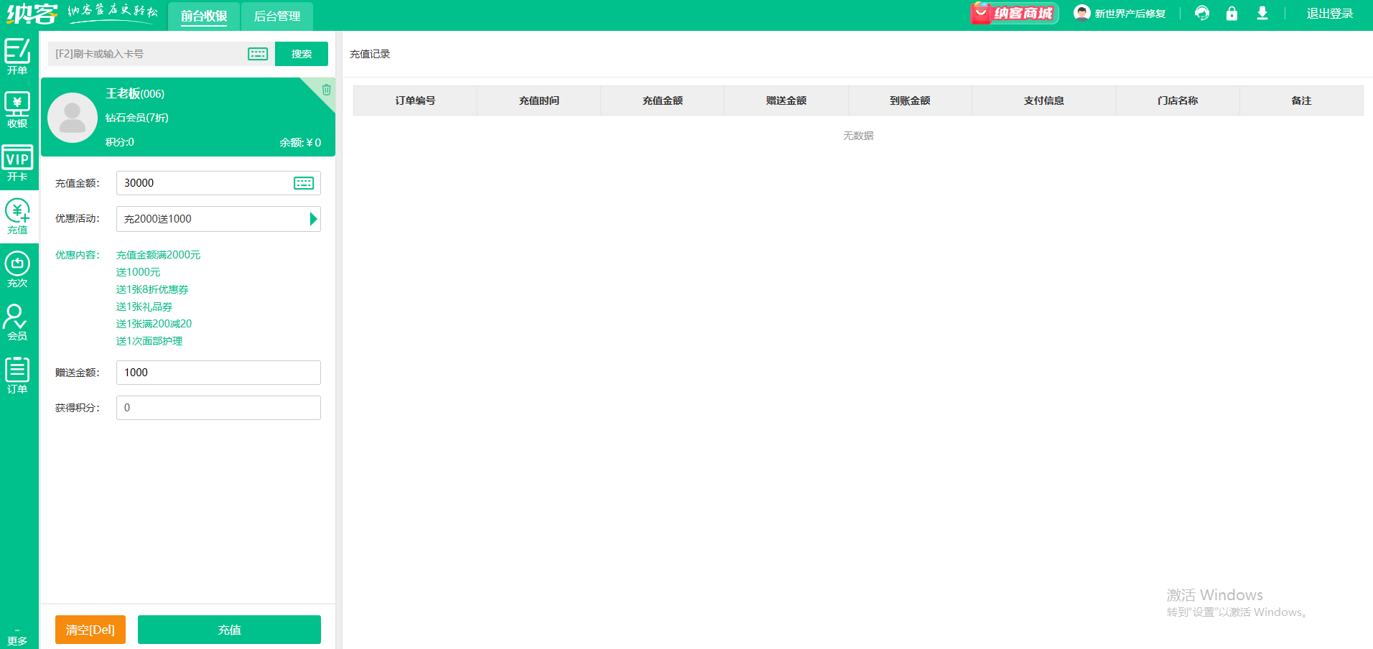This screenshot has height=649, width=1373.
Task: Select the 收银 cashier icon
Action: (17, 110)
